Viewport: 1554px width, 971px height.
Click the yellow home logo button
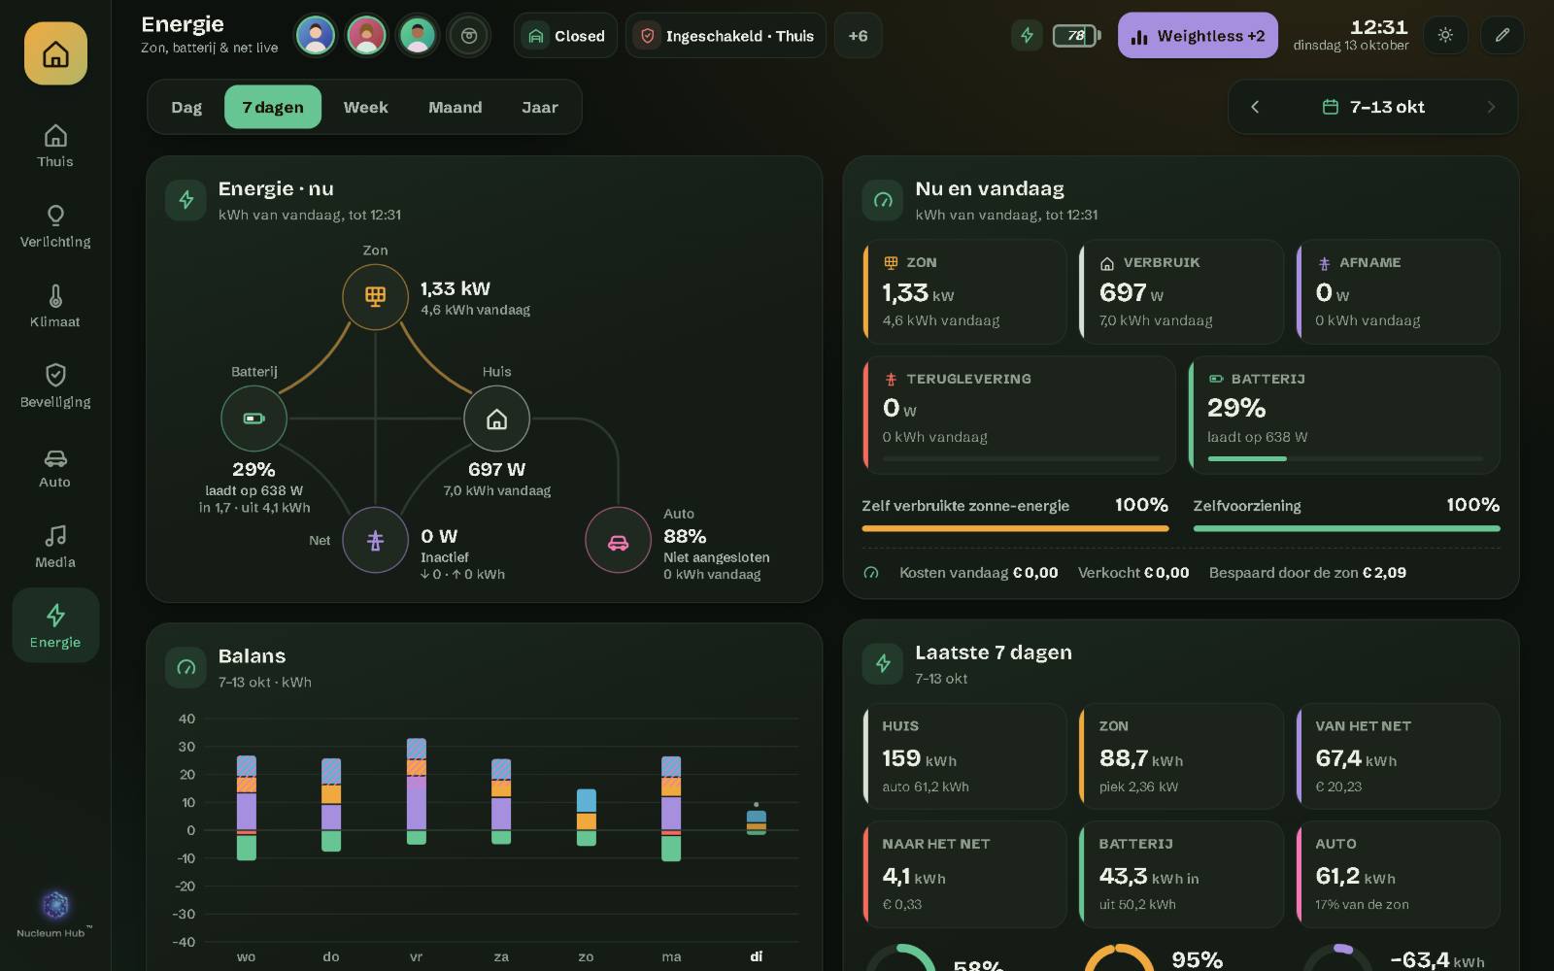(55, 53)
